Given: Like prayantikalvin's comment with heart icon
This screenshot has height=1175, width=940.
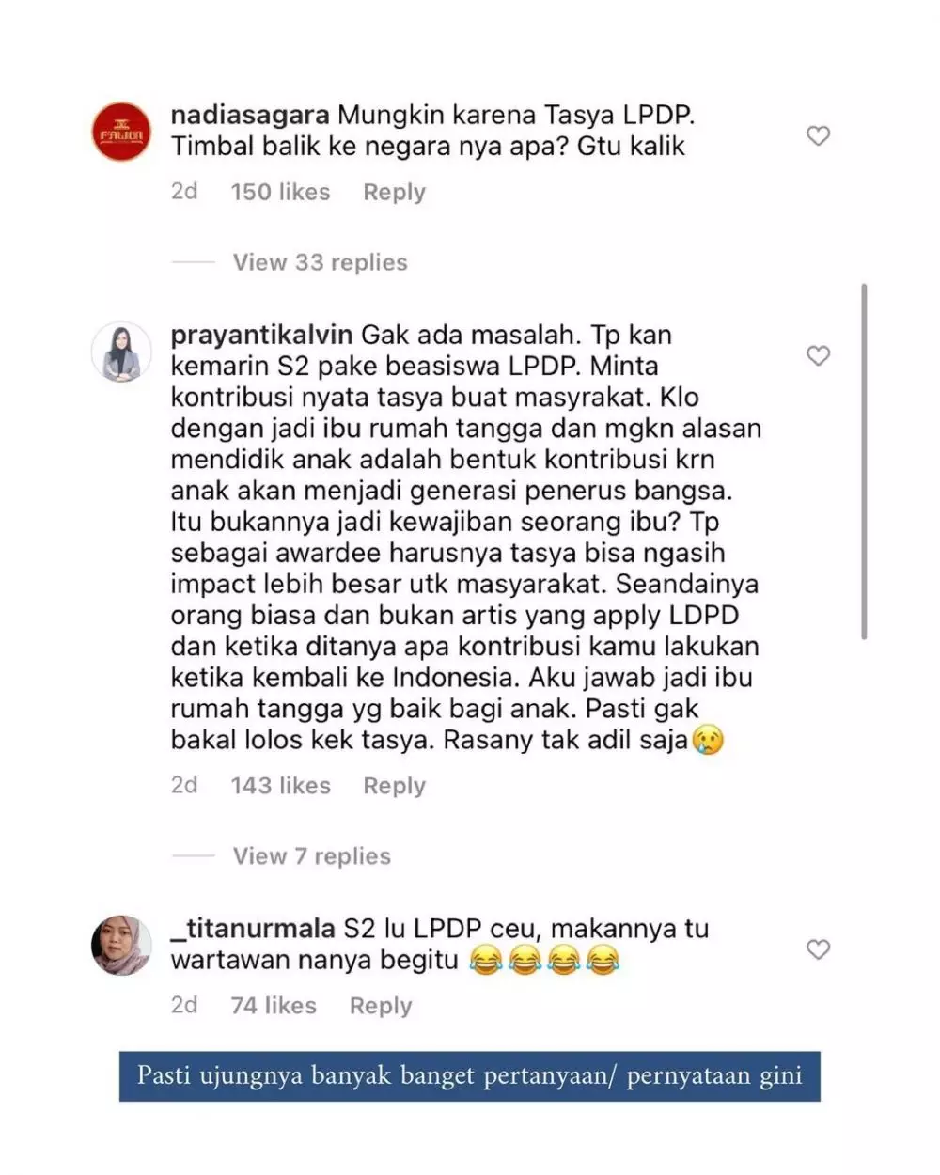Looking at the screenshot, I should (x=819, y=355).
